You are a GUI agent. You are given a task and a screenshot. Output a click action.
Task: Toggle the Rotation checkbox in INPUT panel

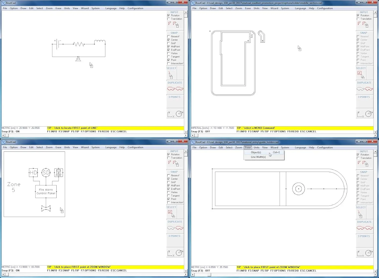[168, 15]
